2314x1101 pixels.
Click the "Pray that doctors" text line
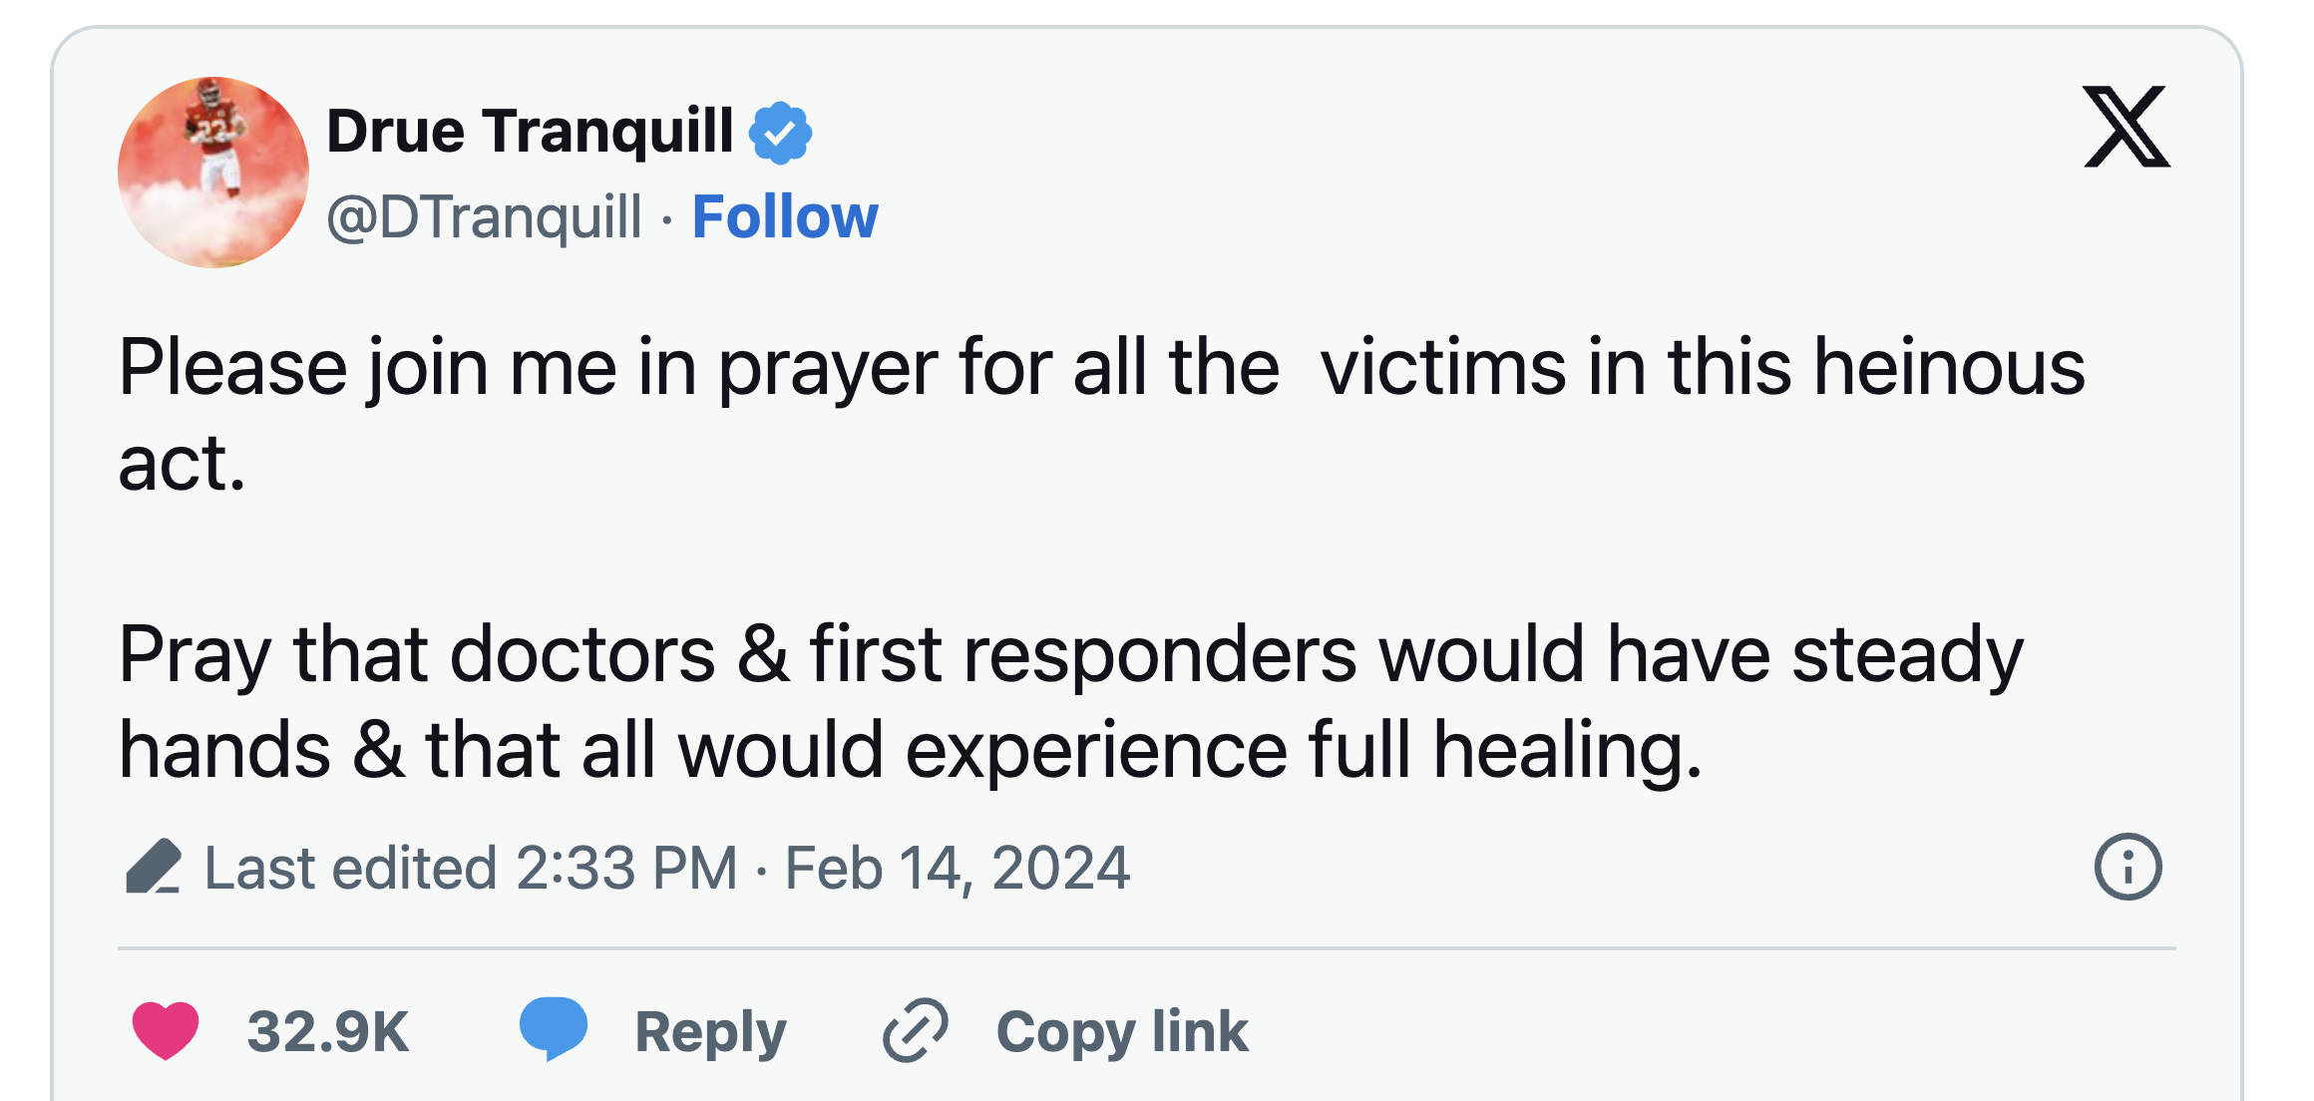click(1071, 655)
